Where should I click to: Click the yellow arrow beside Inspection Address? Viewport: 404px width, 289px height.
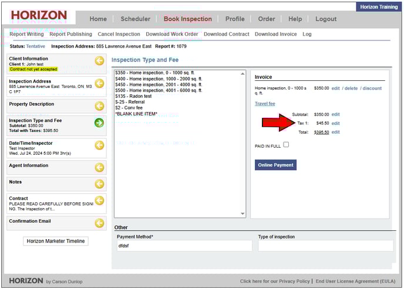tap(100, 83)
